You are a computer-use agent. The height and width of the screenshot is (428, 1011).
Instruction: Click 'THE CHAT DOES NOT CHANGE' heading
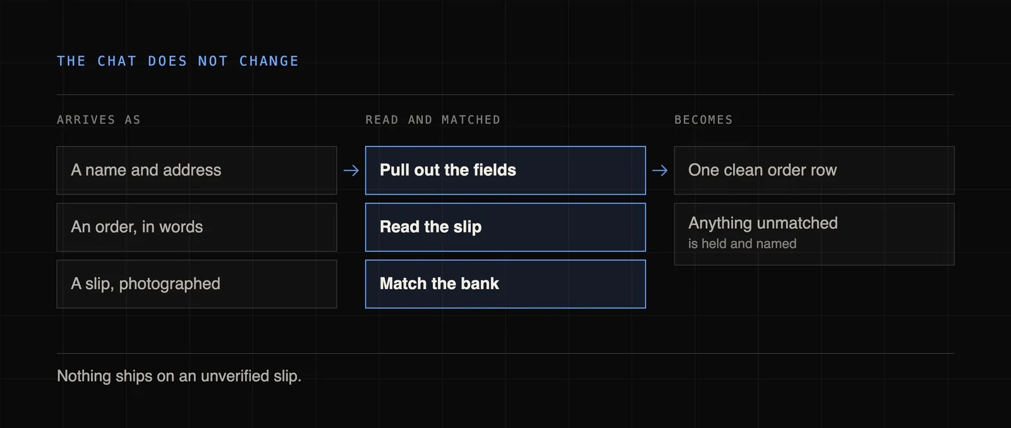[178, 61]
